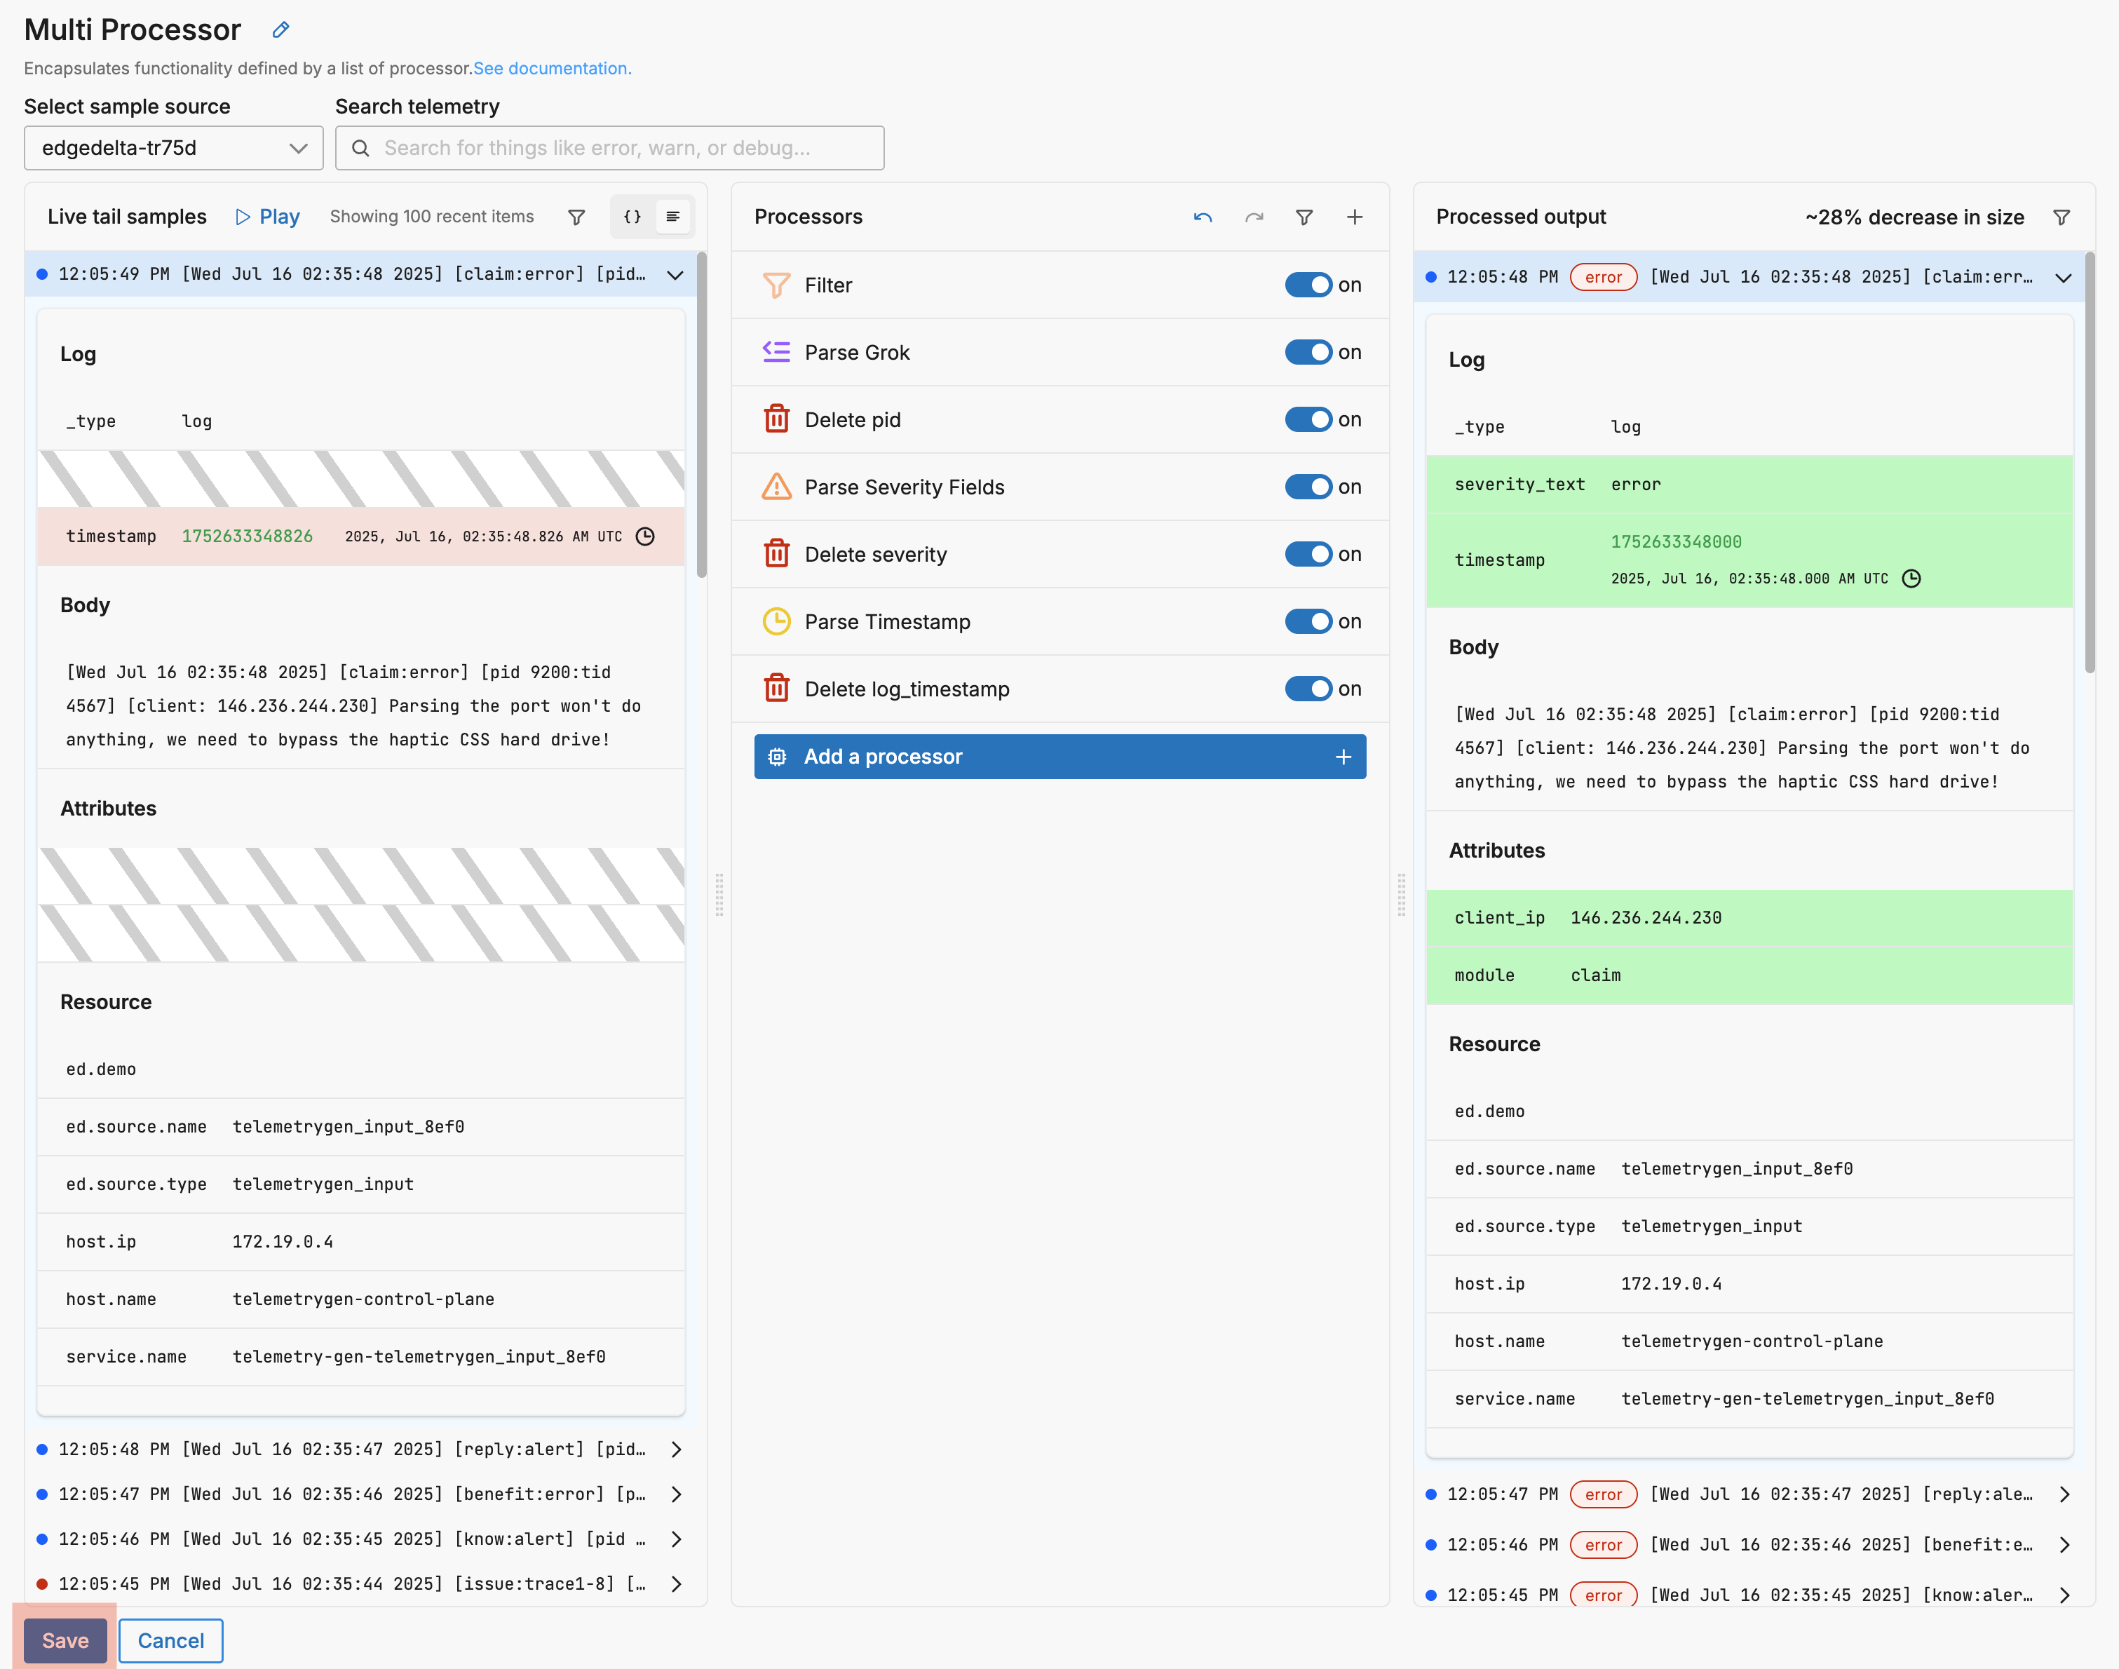Click the divider handle between samples and Processors

point(719,894)
